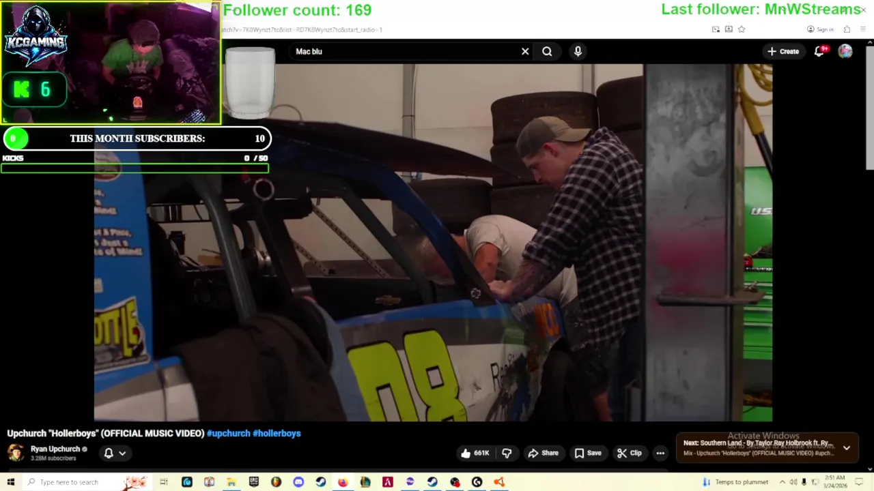
Task: Share the Hollerboys video
Action: point(543,453)
